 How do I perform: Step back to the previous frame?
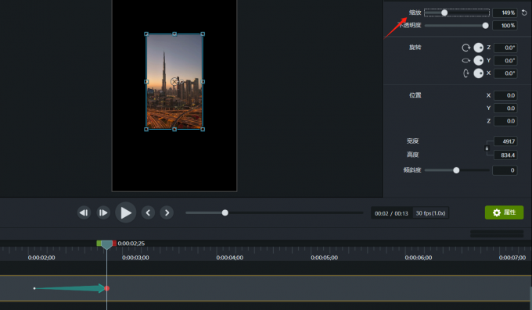tap(84, 212)
